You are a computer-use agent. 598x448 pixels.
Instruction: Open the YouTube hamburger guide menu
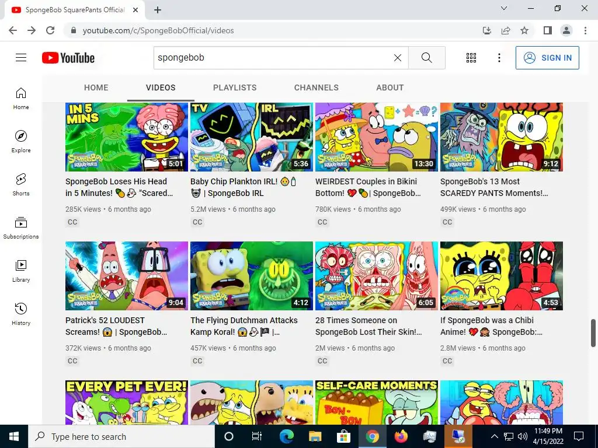(21, 58)
